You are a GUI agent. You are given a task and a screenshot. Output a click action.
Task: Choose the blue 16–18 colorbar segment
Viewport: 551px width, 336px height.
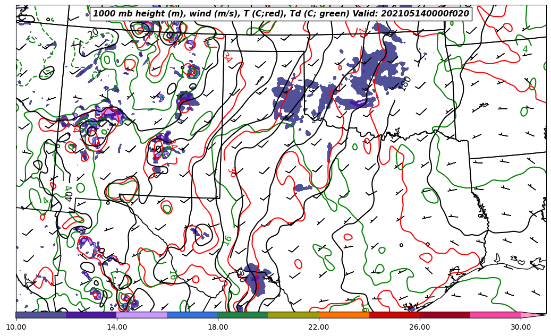pyautogui.click(x=192, y=315)
